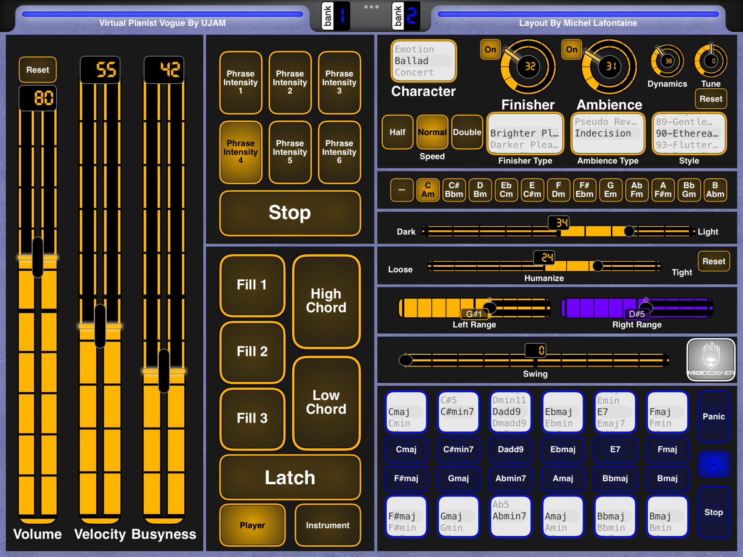The height and width of the screenshot is (557, 743).
Task: Trigger Fill 2
Action: pos(252,352)
